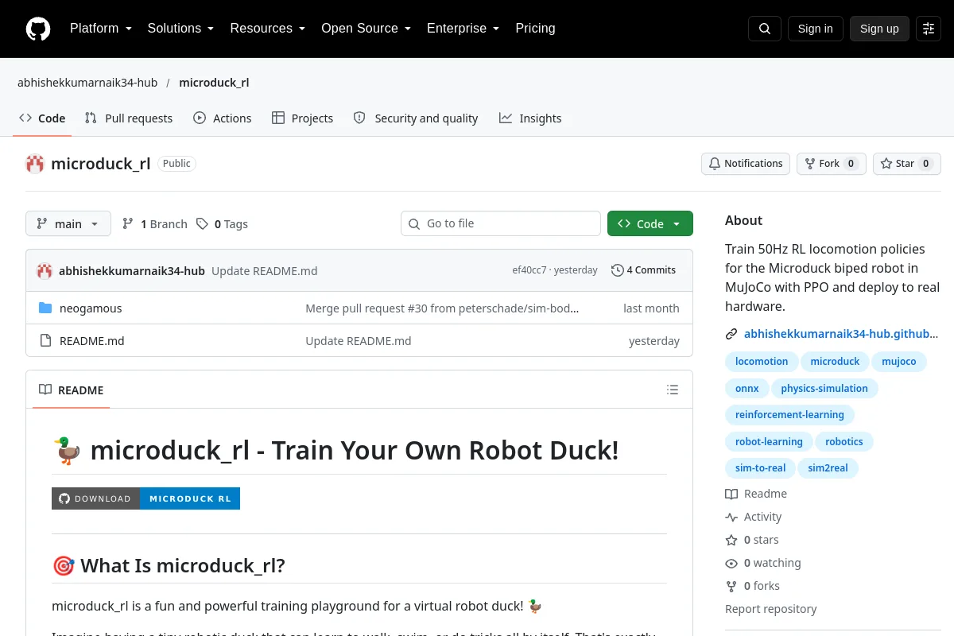
Task: Click the mujoco topic tag
Action: coord(899,362)
